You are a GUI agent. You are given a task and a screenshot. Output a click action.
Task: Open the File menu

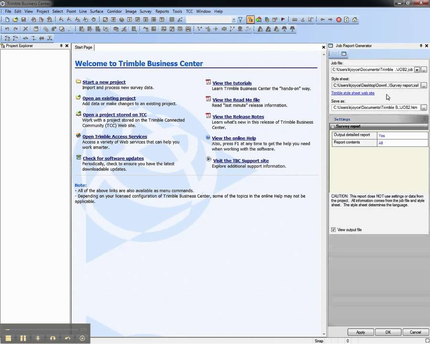click(8, 11)
